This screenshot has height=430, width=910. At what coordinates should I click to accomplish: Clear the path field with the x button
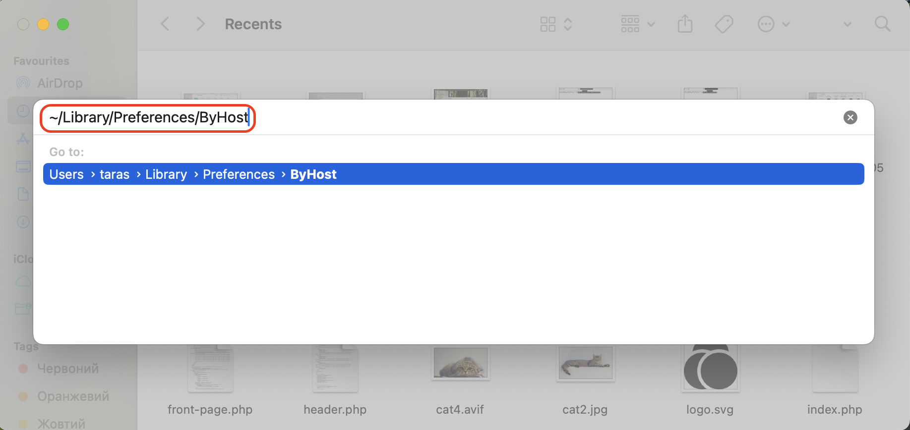coord(850,117)
